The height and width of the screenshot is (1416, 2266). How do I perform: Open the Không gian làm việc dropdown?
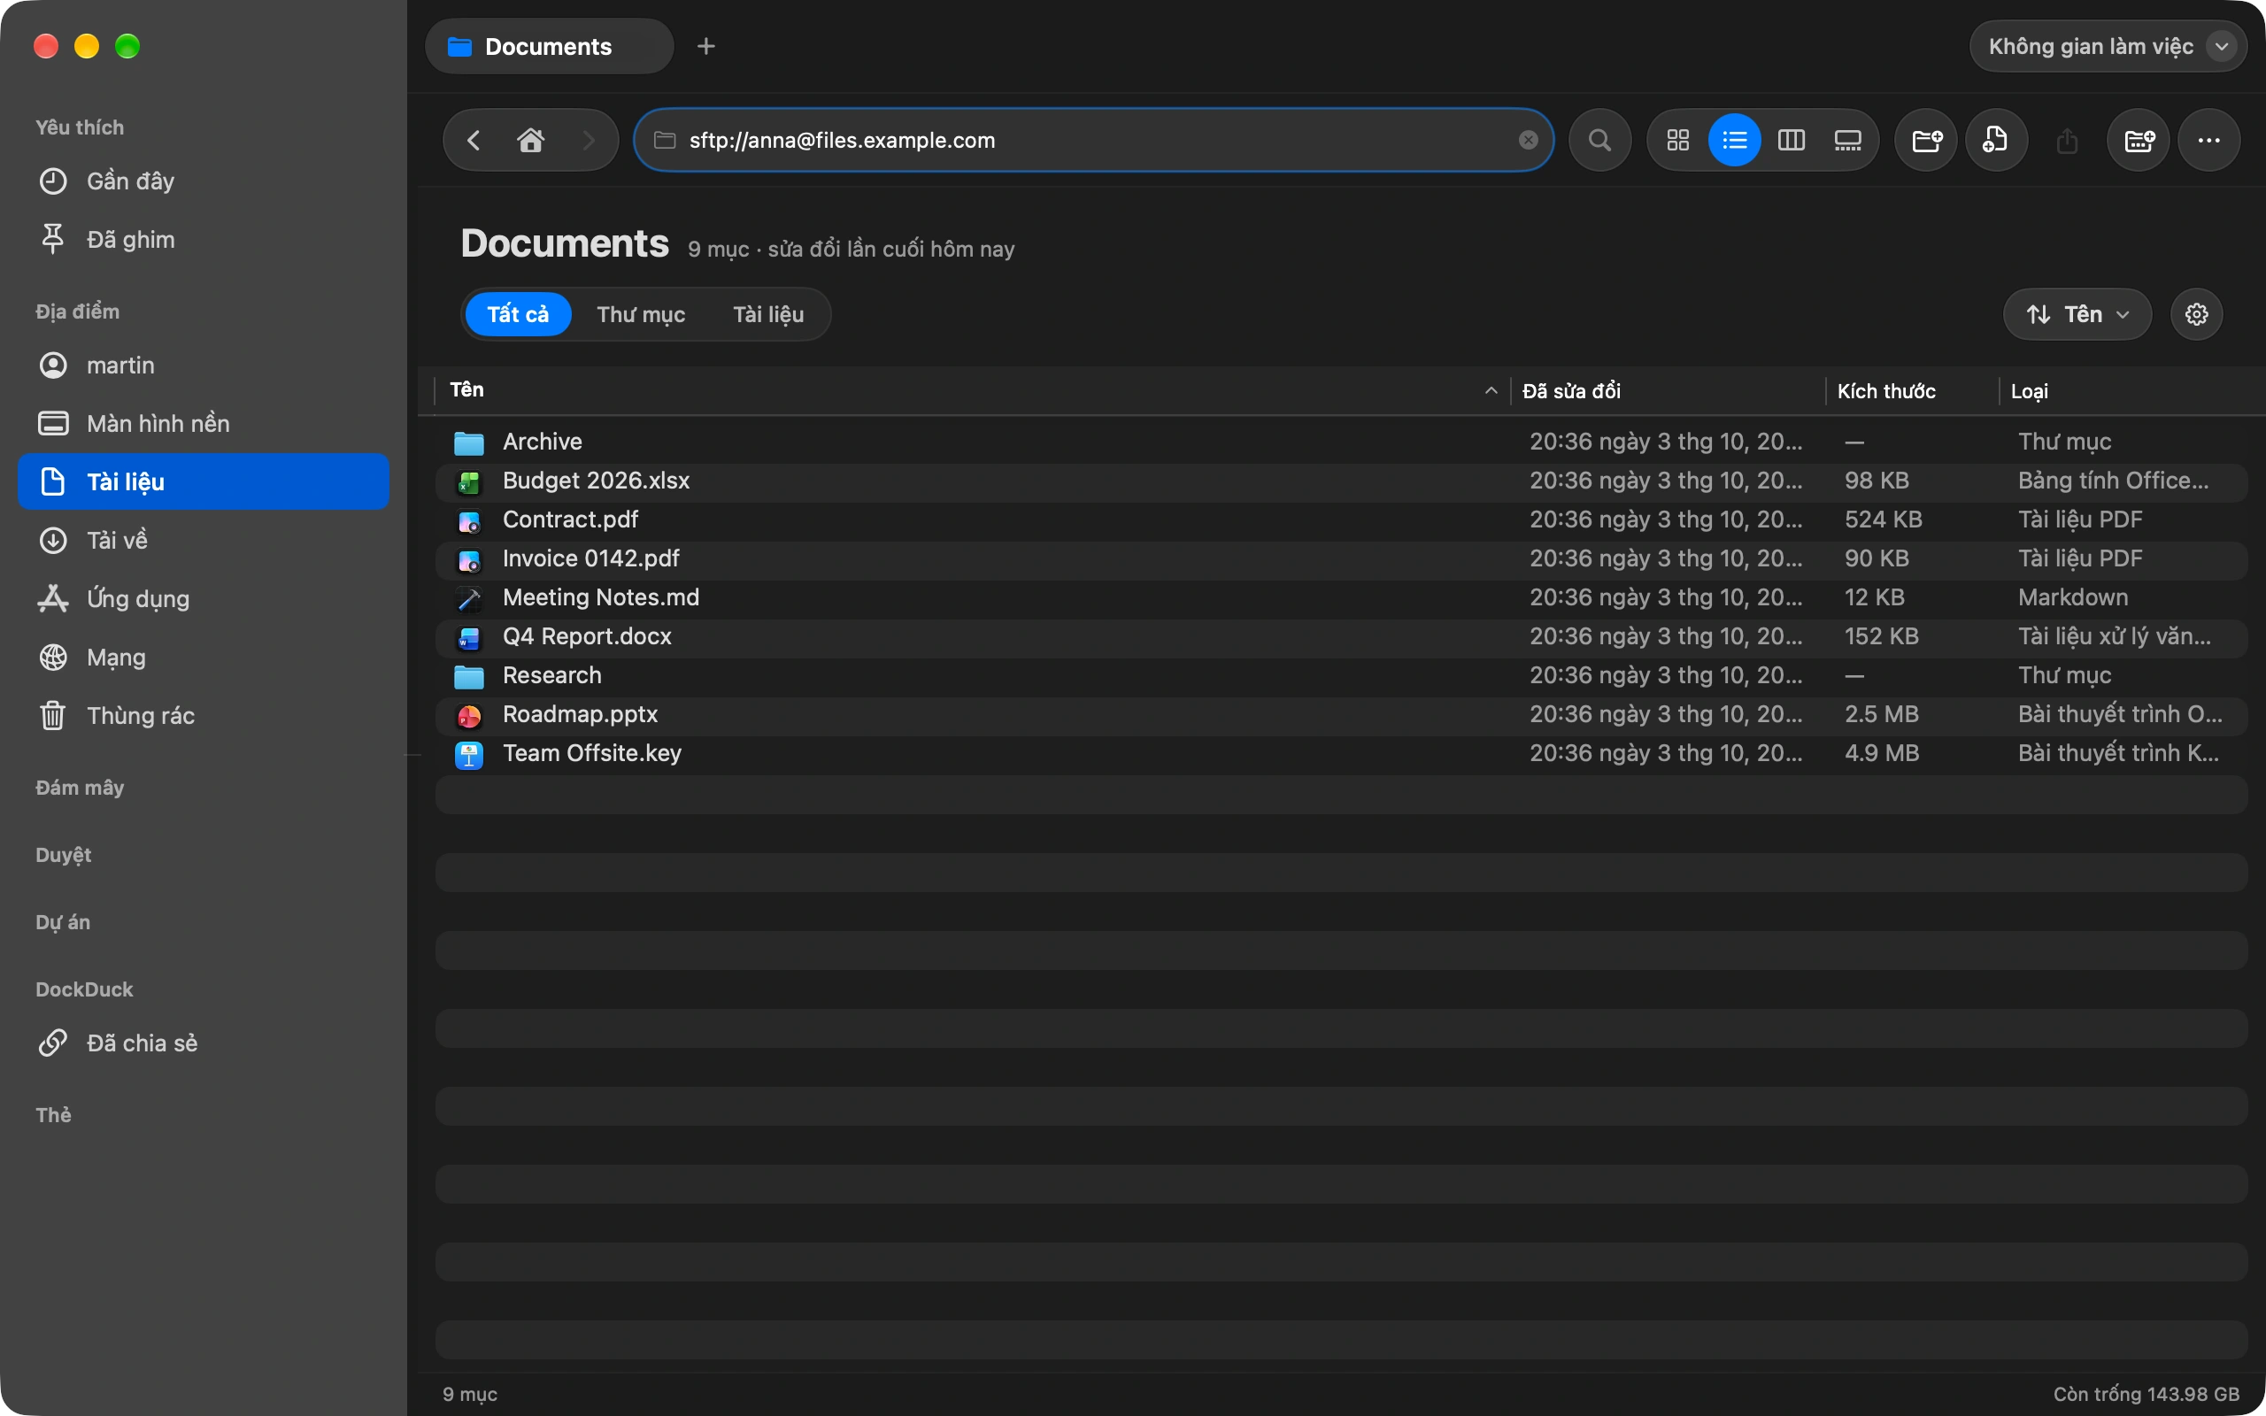pyautogui.click(x=2108, y=46)
